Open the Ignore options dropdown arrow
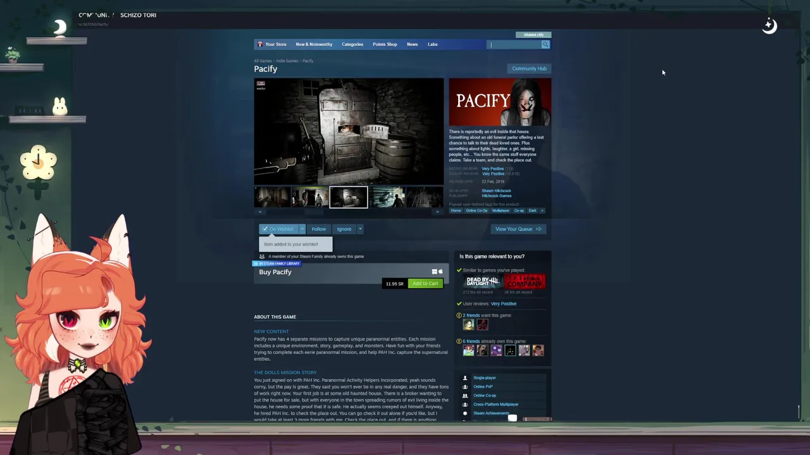The image size is (810, 455). click(360, 229)
